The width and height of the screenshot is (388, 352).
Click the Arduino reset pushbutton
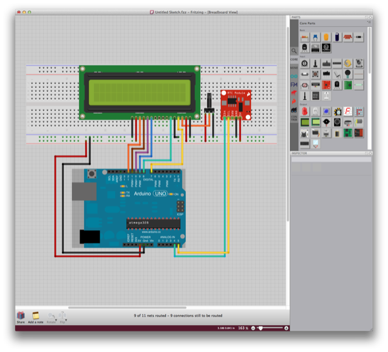point(92,174)
